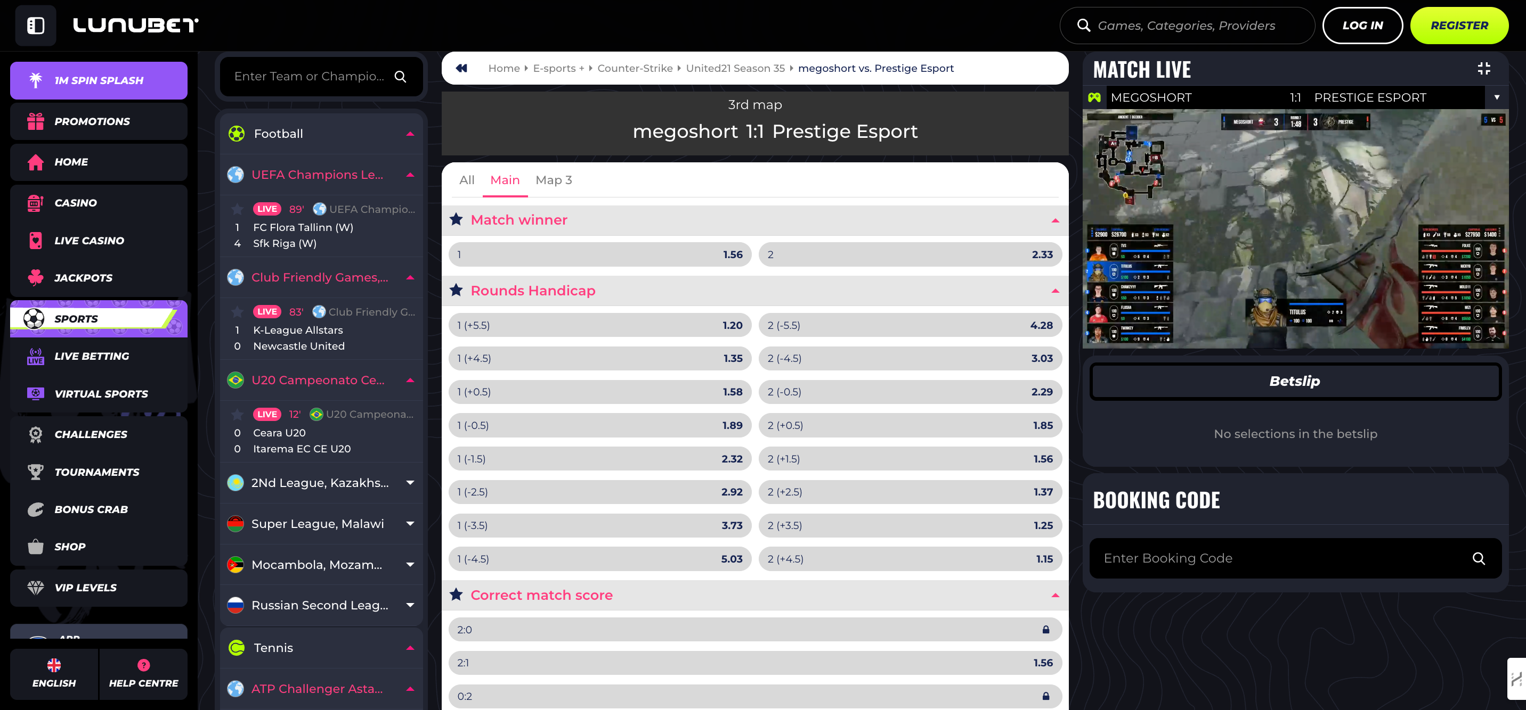Click the Jackpots clover icon

pyautogui.click(x=36, y=277)
